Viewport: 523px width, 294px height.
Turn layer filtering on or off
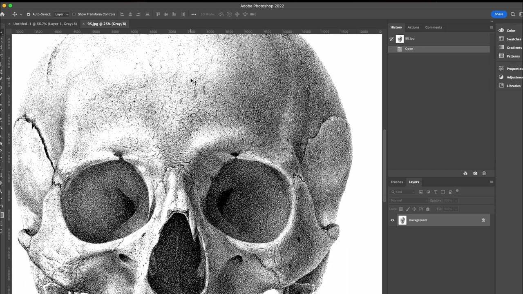(457, 191)
